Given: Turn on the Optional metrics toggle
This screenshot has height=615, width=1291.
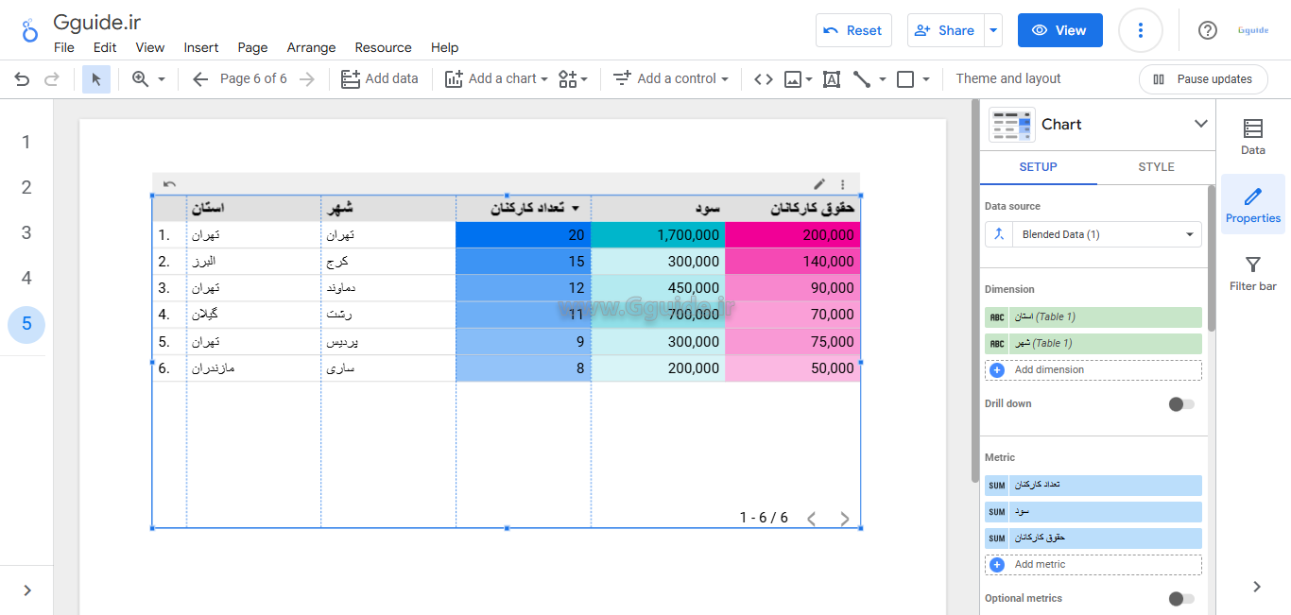Looking at the screenshot, I should [1181, 599].
